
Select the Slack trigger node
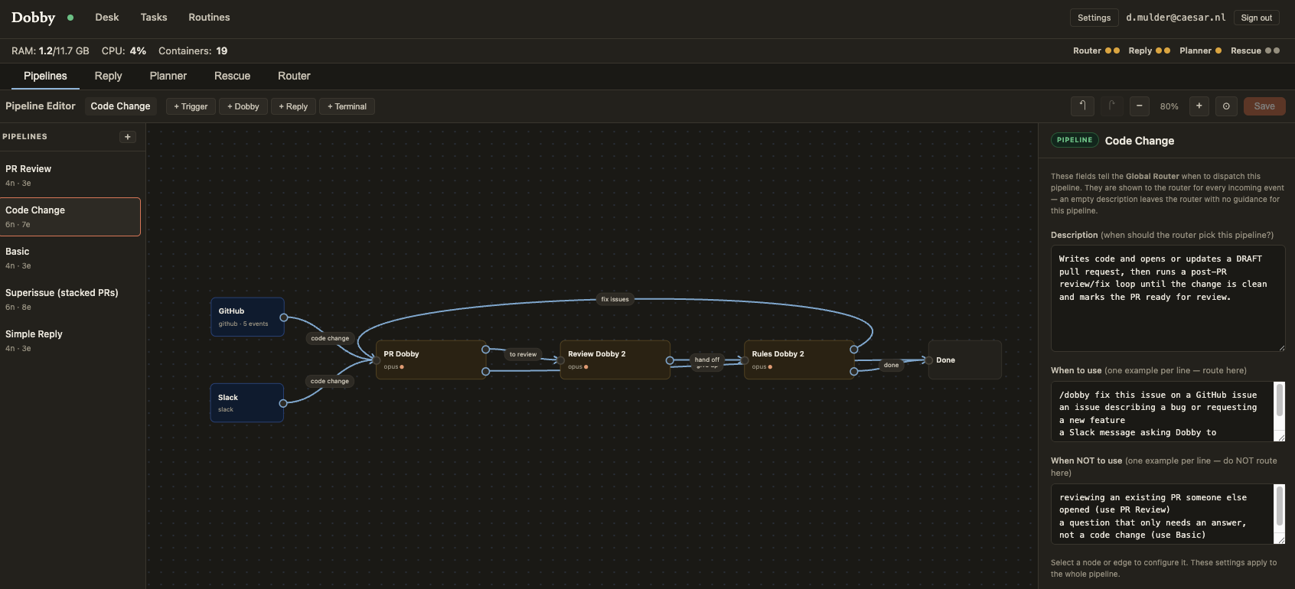tap(247, 402)
